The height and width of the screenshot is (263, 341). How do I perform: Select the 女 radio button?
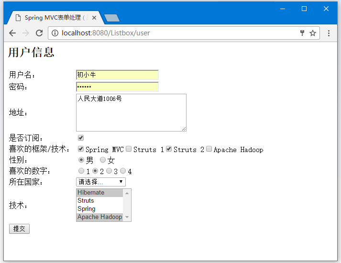pyautogui.click(x=103, y=160)
